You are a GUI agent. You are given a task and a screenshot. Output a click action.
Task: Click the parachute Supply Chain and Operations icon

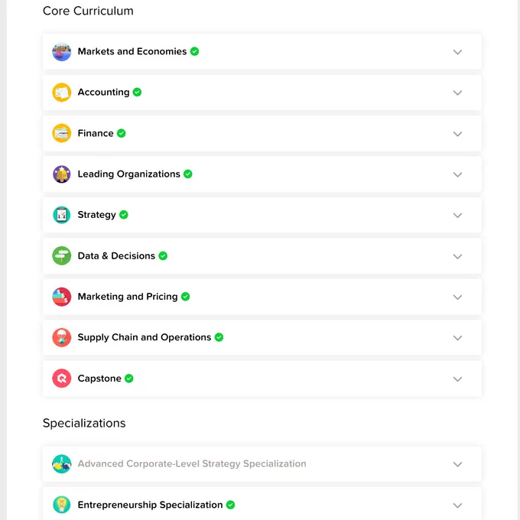pyautogui.click(x=62, y=337)
